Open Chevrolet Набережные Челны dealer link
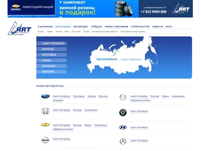201x151 pixels. [63, 129]
